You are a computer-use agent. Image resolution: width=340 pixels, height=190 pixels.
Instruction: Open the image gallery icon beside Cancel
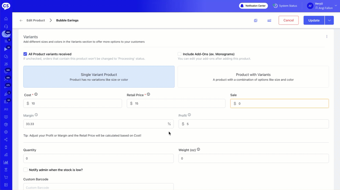coord(256,21)
